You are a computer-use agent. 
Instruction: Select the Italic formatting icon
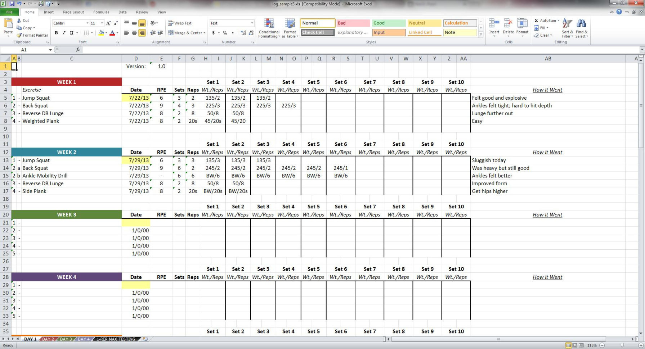63,33
